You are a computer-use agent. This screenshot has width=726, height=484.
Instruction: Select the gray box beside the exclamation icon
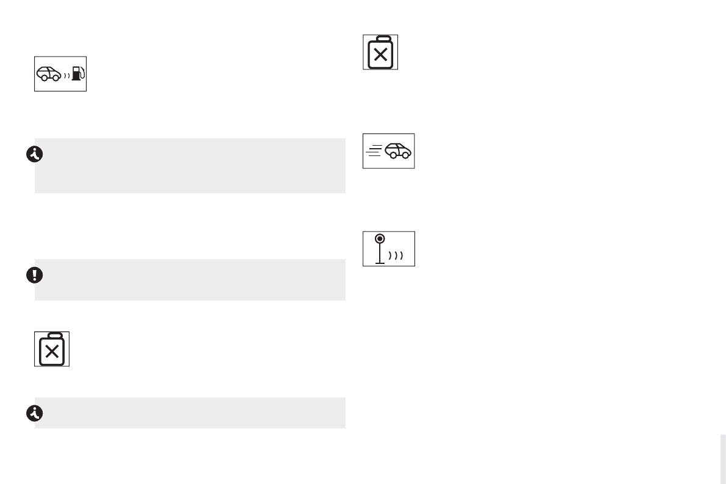(x=190, y=280)
